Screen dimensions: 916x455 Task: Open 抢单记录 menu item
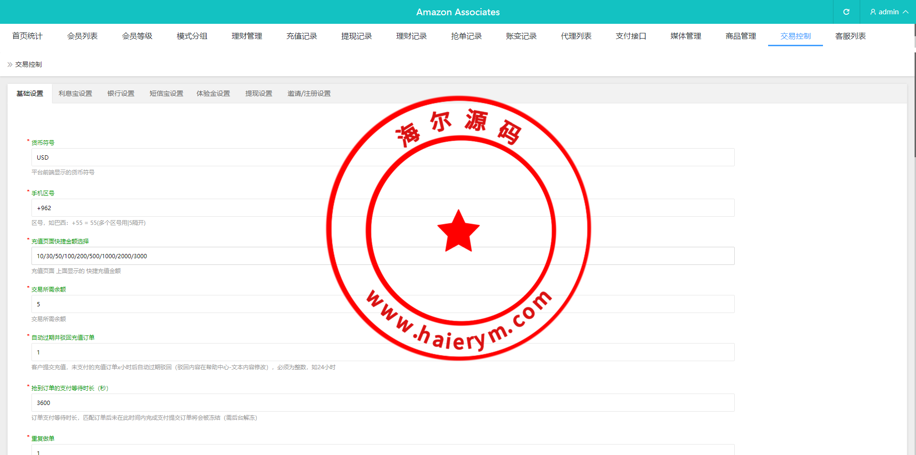click(466, 36)
